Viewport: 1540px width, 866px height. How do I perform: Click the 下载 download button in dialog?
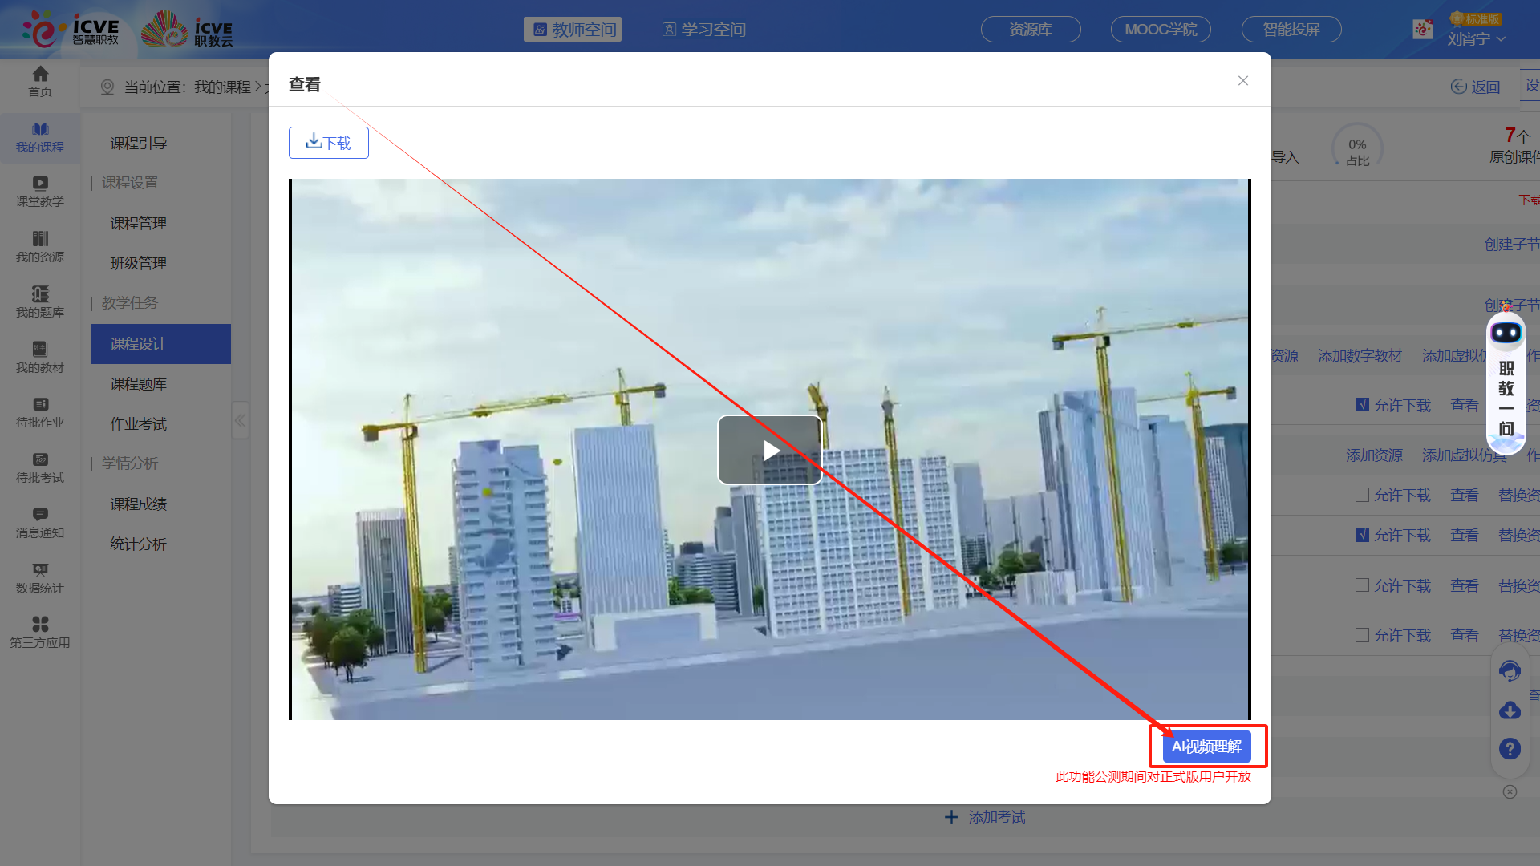point(329,143)
